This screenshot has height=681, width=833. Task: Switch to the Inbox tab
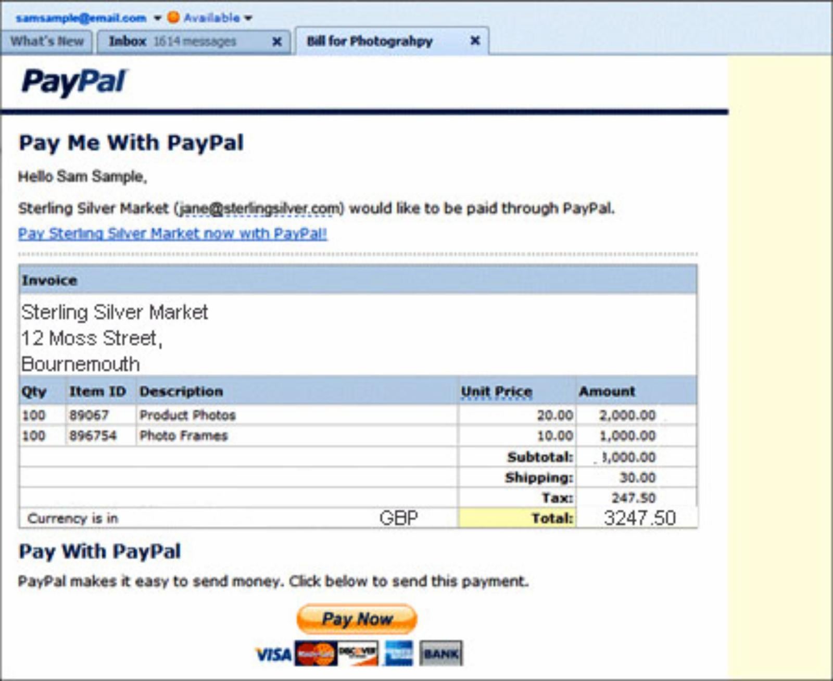click(x=194, y=41)
